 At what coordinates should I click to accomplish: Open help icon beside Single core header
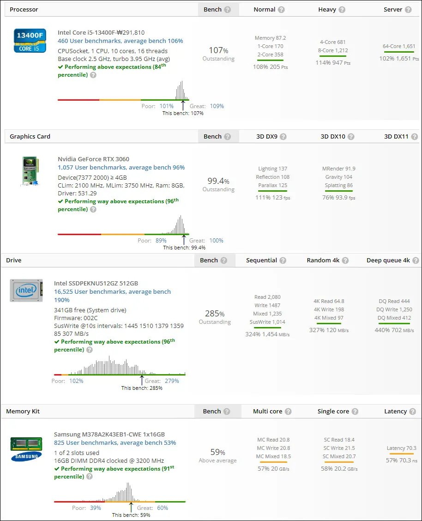pyautogui.click(x=355, y=412)
